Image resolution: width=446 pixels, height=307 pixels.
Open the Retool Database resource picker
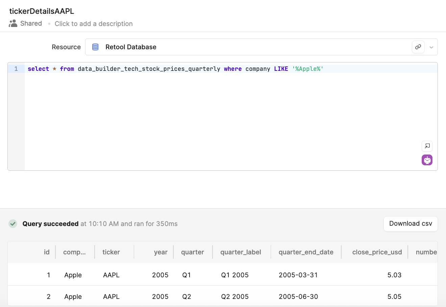(131, 47)
